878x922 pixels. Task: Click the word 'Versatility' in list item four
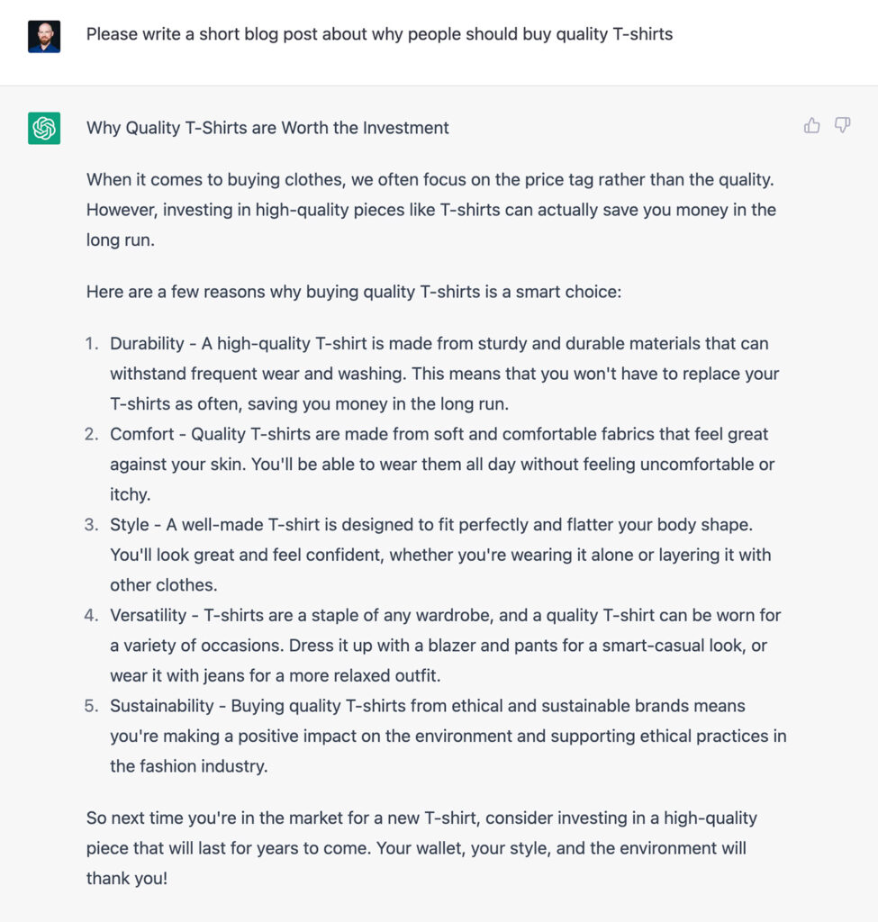(149, 615)
